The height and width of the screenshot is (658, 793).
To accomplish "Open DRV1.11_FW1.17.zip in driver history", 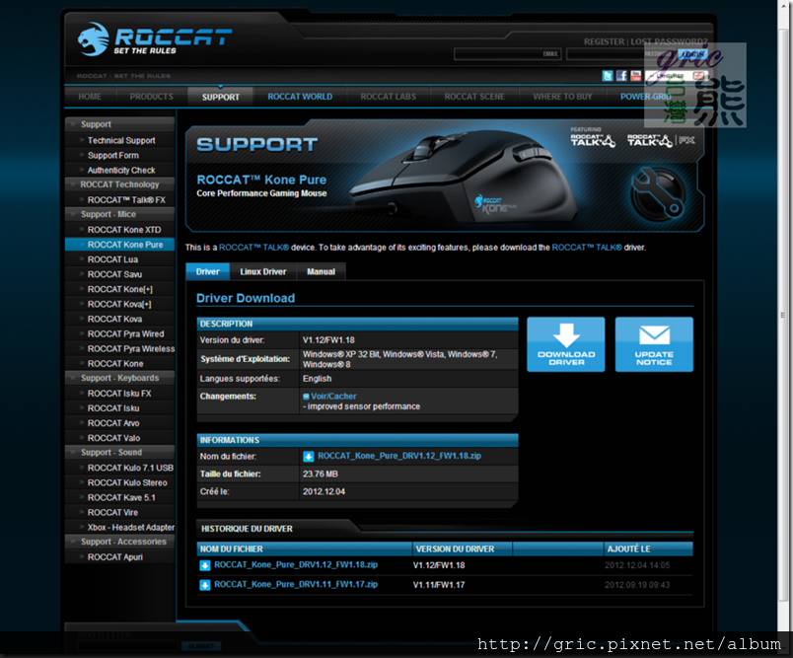I will (x=296, y=584).
